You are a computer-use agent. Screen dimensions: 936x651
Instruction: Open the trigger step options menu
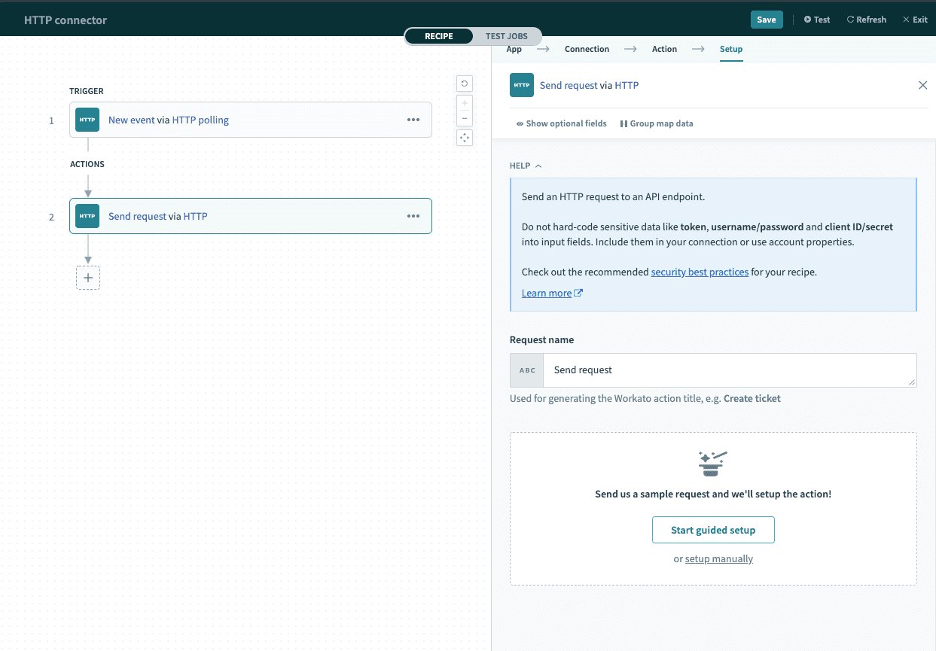coord(413,120)
